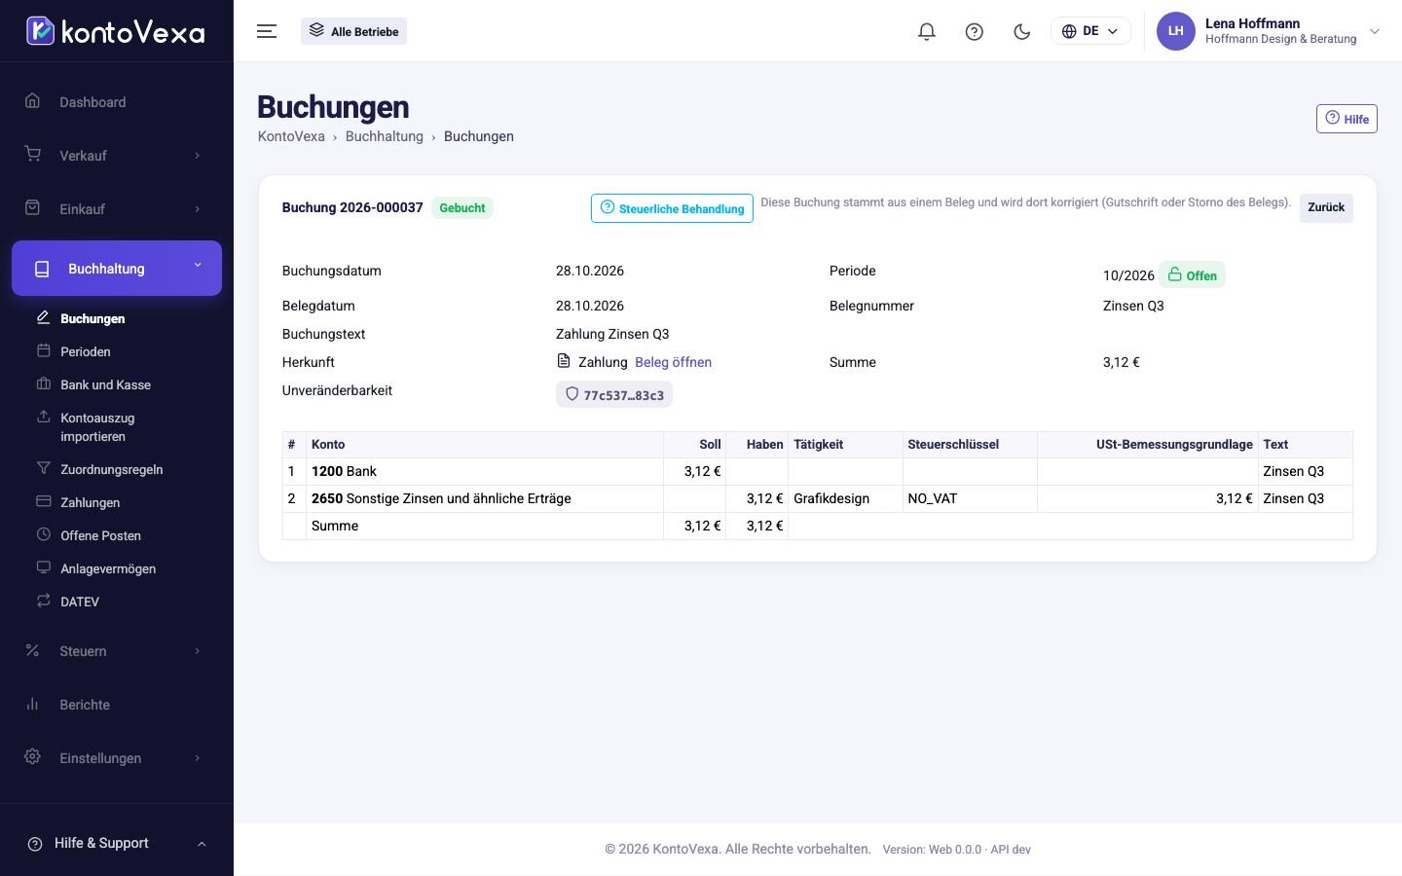
Task: Switch to dark mode with moon icon
Action: (1021, 31)
